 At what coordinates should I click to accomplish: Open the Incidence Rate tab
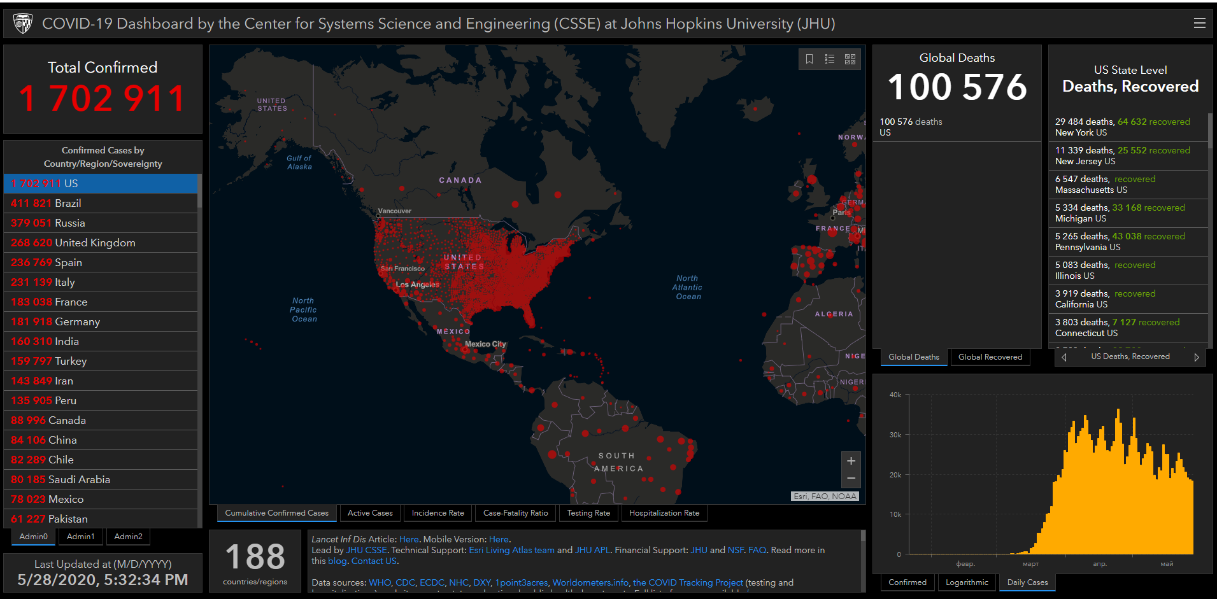(438, 513)
